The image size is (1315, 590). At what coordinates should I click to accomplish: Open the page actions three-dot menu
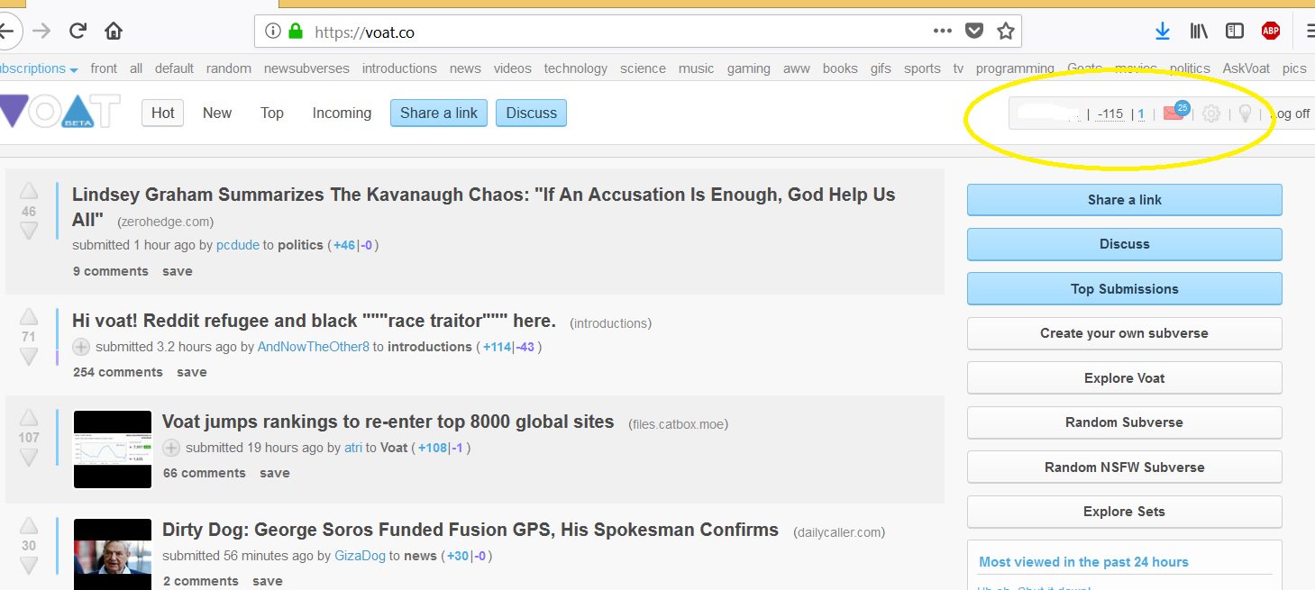click(x=943, y=31)
